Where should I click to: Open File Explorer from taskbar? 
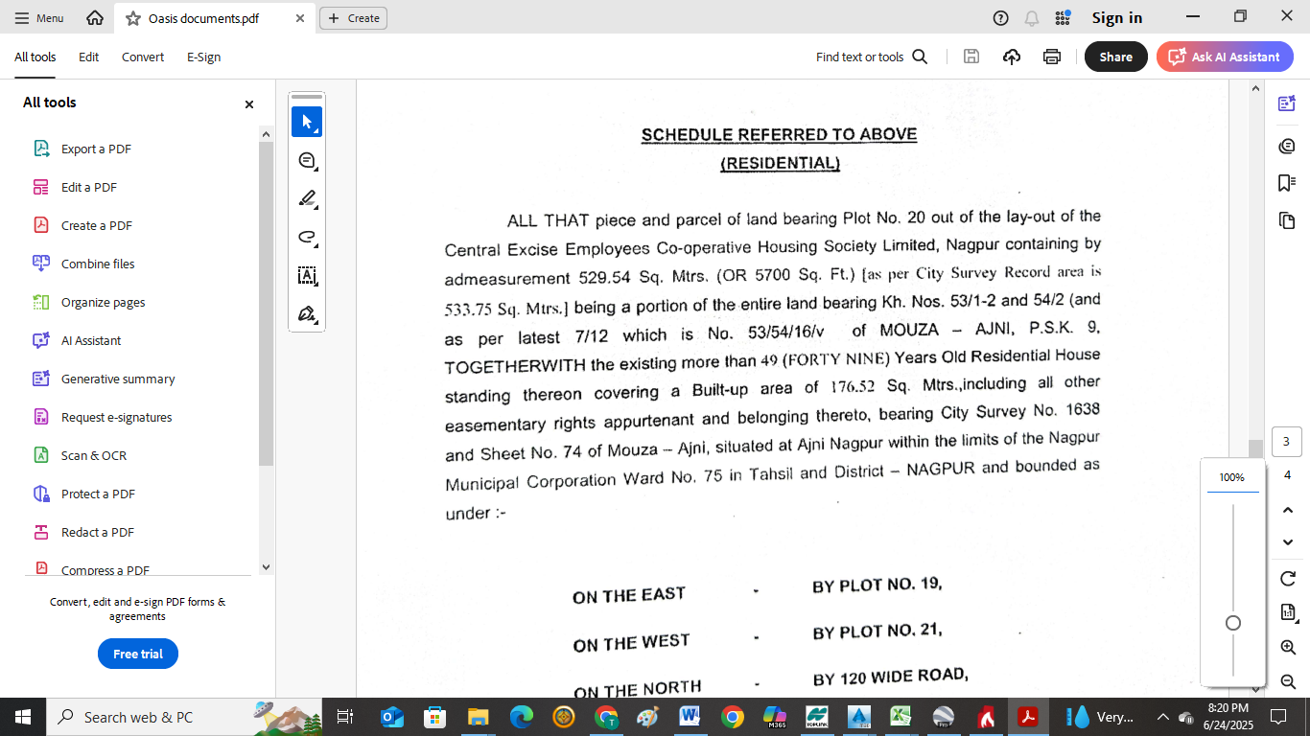click(478, 717)
